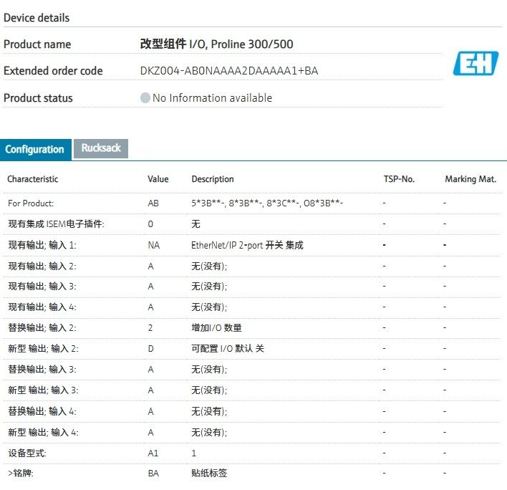Screen dimensions: 507x490
Task: Select the 贴纸标签 description in 铭牌 row
Action: pos(210,474)
